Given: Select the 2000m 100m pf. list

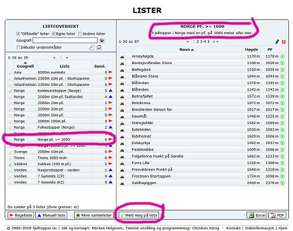Looking at the screenshot, I should 60,121.
